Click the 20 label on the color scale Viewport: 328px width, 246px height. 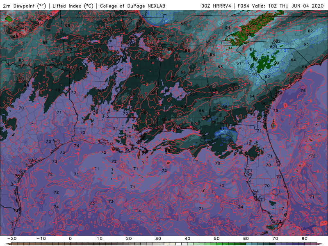point(129,239)
